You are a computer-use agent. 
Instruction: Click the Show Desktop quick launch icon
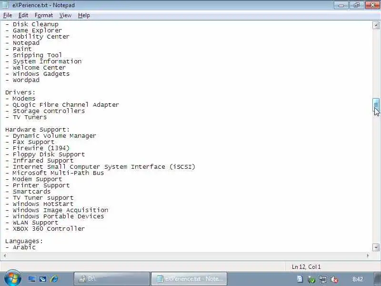coord(32,279)
